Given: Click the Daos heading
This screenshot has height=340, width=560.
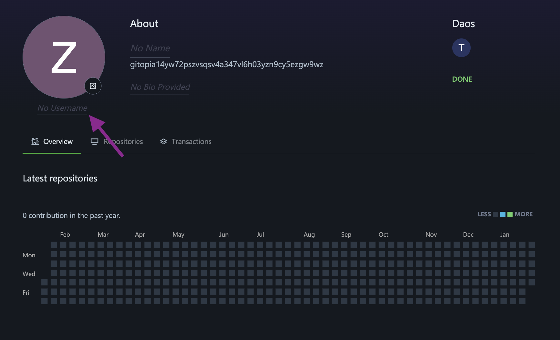Looking at the screenshot, I should [464, 24].
